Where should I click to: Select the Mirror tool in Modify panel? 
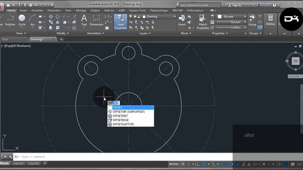tap(58, 22)
